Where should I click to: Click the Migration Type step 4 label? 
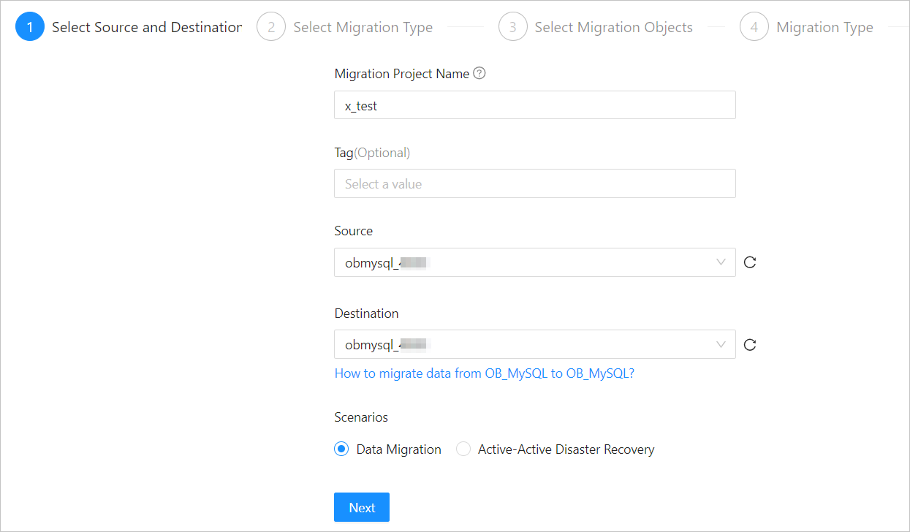click(x=824, y=28)
